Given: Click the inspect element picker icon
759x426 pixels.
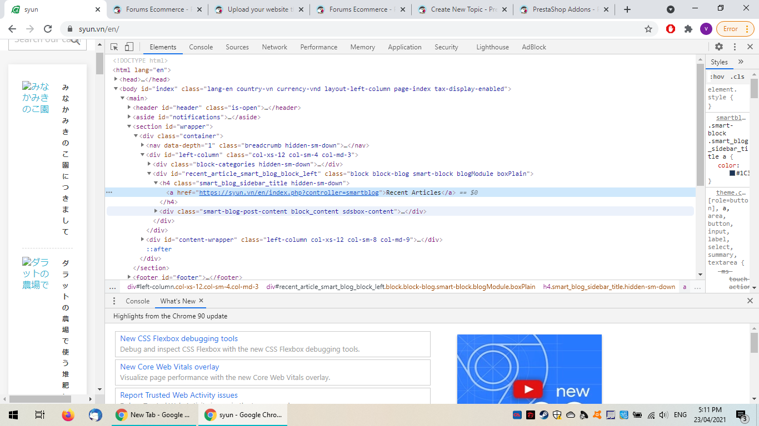Looking at the screenshot, I should pyautogui.click(x=114, y=47).
